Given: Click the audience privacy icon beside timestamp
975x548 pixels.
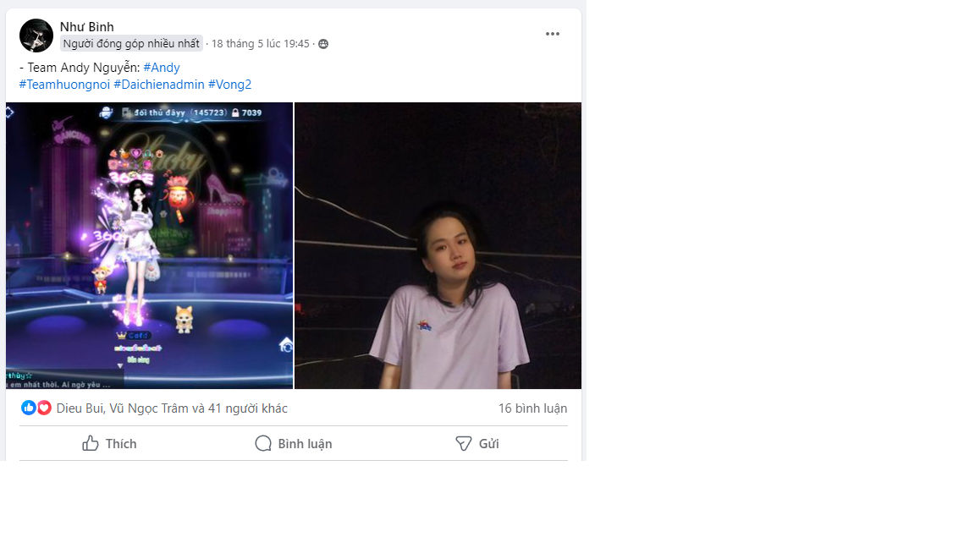Looking at the screenshot, I should (x=323, y=44).
